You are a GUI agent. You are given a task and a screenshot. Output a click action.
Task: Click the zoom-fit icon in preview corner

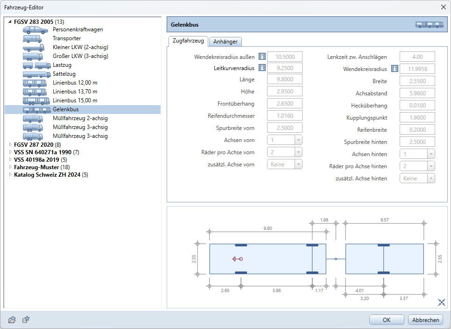[x=441, y=302]
